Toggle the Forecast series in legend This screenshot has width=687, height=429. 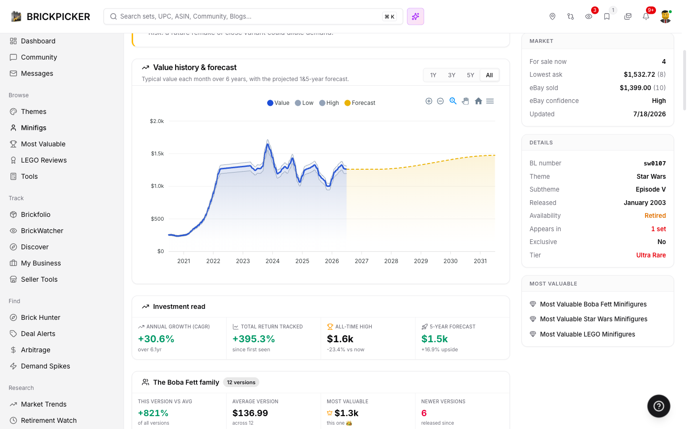click(x=360, y=103)
